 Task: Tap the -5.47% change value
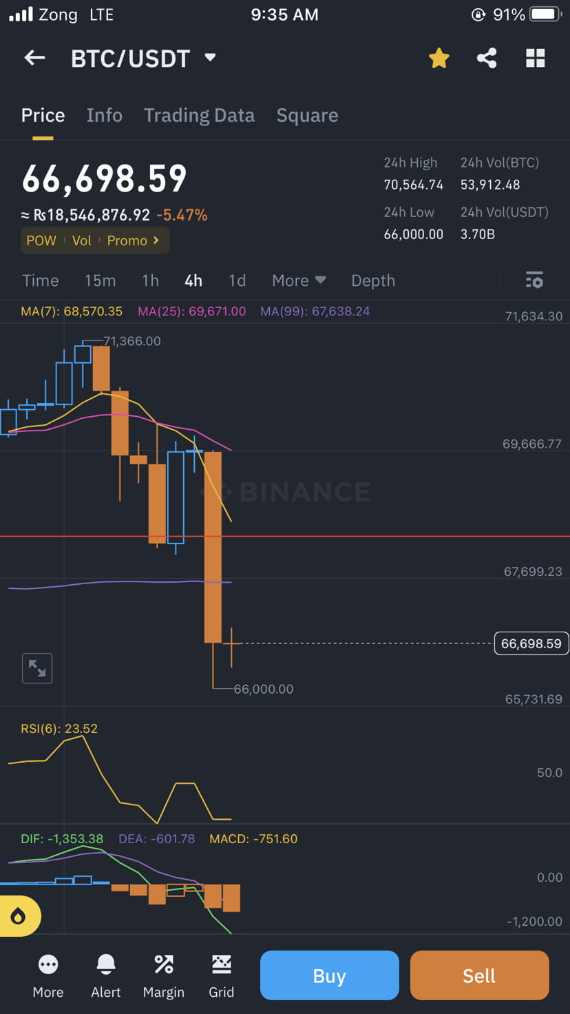182,215
